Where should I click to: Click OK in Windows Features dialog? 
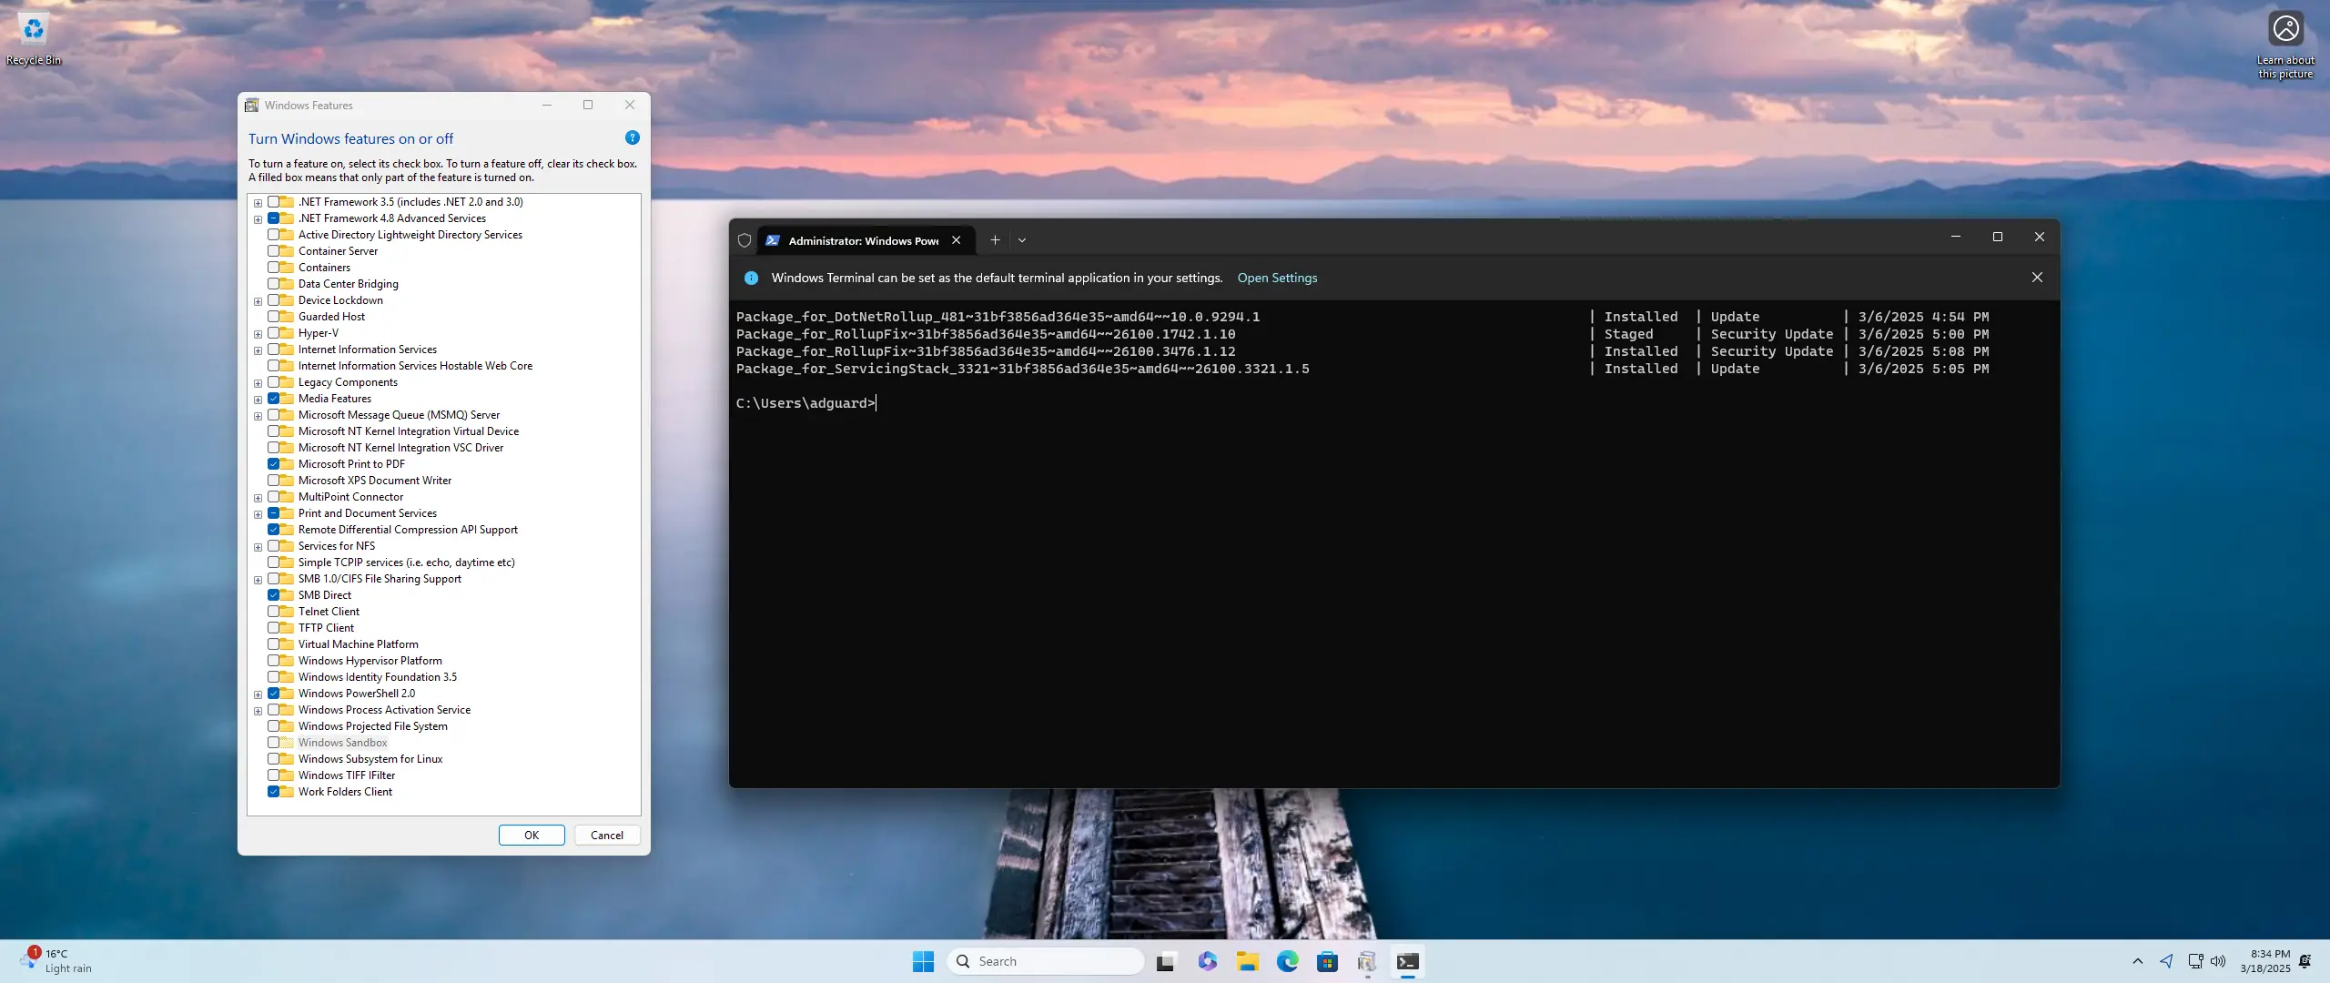(x=532, y=835)
